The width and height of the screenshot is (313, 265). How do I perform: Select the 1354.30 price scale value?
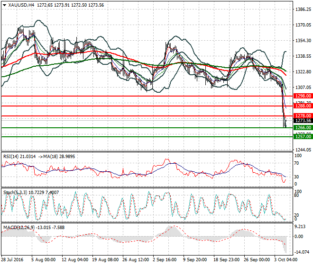303,40
